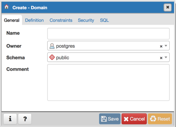The width and height of the screenshot is (176, 127).
Task: Click the home icon in the title bar
Action: tap(6, 7)
